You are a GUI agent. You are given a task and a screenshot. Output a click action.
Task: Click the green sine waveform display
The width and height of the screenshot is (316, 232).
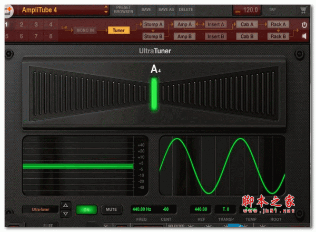click(x=222, y=166)
